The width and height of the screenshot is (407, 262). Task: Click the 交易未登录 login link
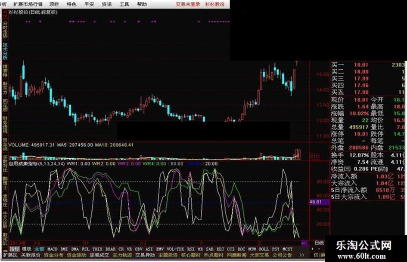(188, 4)
